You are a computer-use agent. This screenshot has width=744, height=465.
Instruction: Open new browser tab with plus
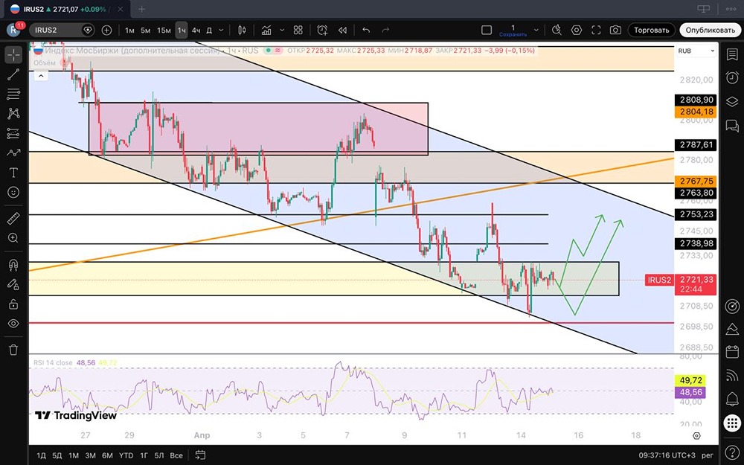141,8
